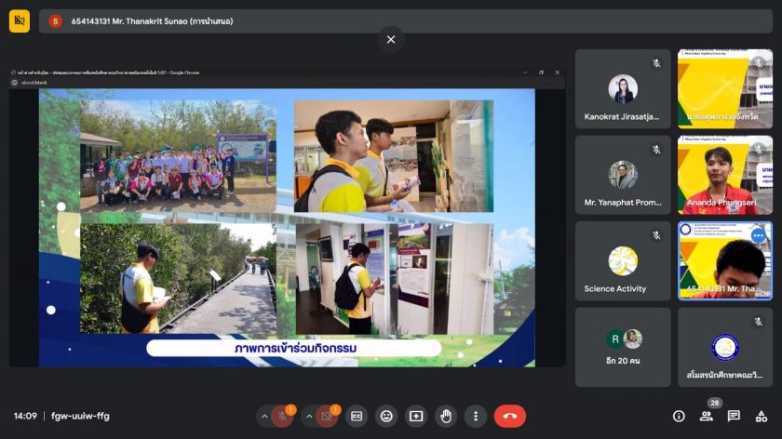Screen dimensions: 782x439
Task: Expand audio settings arrow beside microphone
Action: pyautogui.click(x=264, y=416)
